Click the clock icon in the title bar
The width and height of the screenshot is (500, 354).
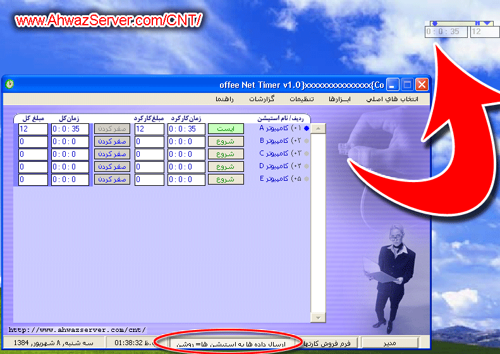pos(9,84)
